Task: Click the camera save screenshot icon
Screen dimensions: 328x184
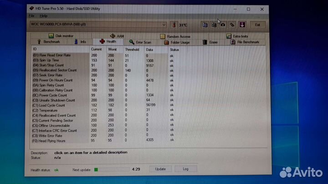Action: tap(223, 25)
